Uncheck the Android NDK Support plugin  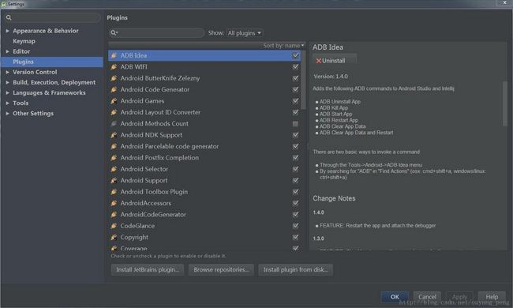click(x=295, y=135)
